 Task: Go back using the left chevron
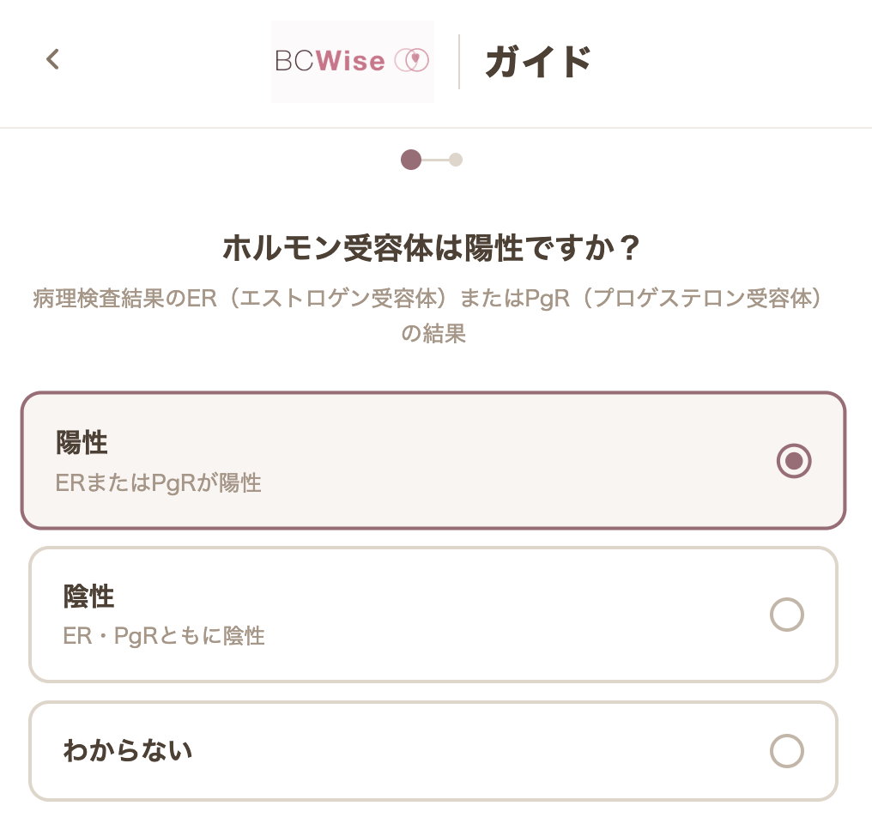53,59
